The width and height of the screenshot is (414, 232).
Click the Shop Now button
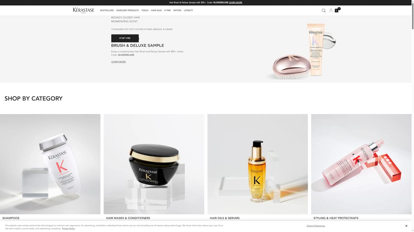pos(125,38)
